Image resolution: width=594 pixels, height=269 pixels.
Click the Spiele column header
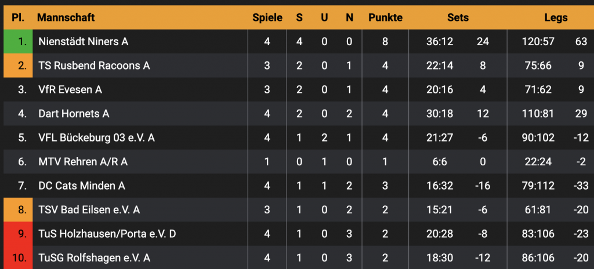[267, 17]
